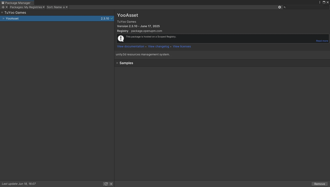Open the View documentation link
This screenshot has height=187, width=330.
[130, 46]
